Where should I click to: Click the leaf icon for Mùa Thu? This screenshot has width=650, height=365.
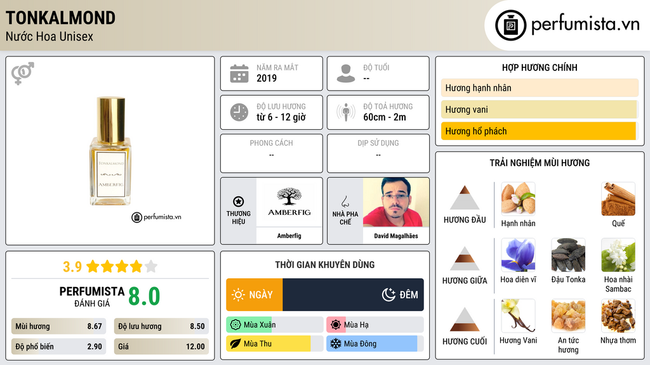tap(235, 343)
